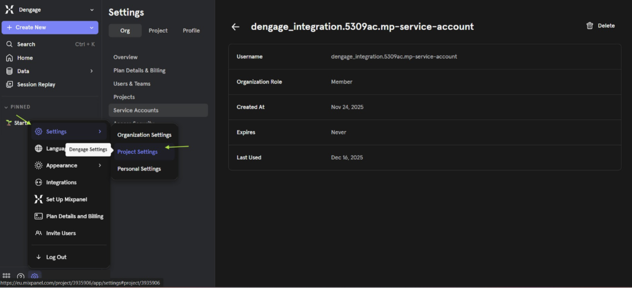632x290 pixels.
Task: Open the Search option in the sidebar
Action: [x=26, y=44]
